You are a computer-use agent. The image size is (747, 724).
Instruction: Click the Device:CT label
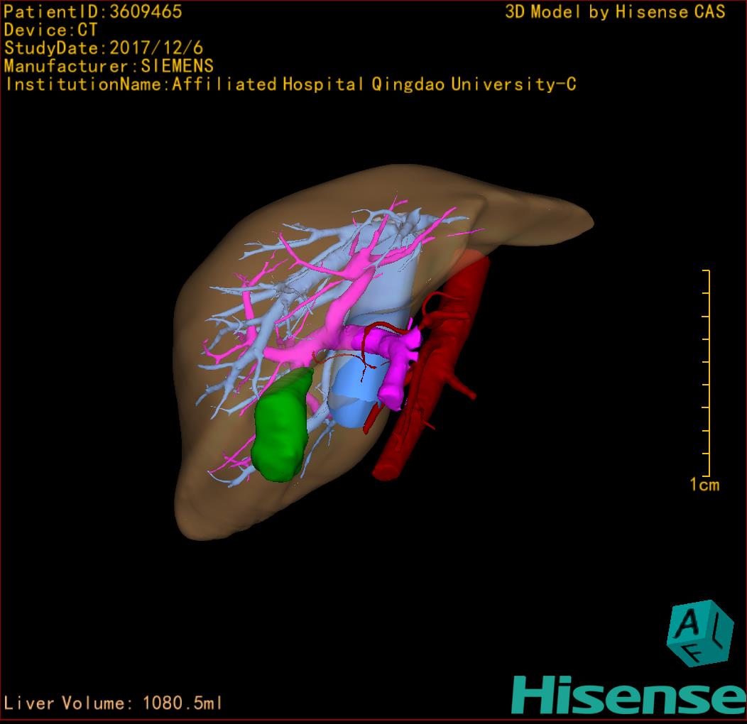click(x=50, y=31)
